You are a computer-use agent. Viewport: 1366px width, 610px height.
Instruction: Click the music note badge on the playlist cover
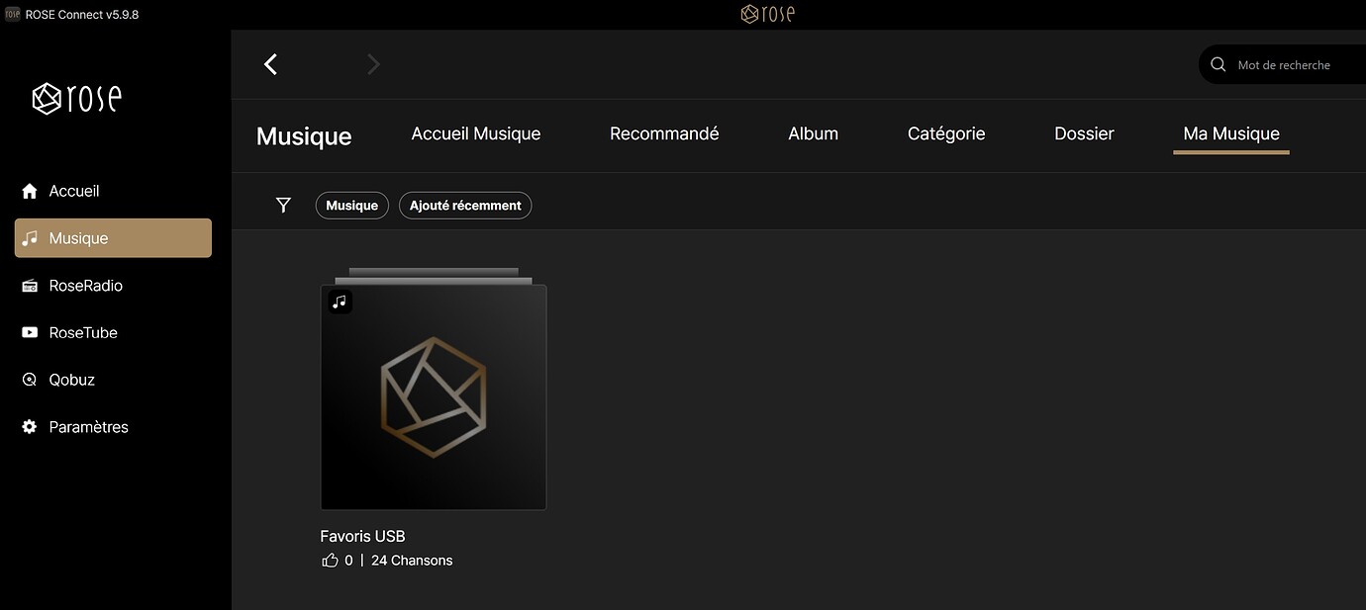click(x=341, y=302)
